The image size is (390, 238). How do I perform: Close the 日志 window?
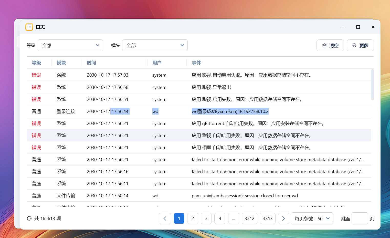373,27
